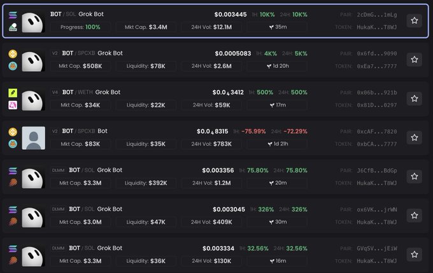
Task: Click the pair age 16m
Action: 281,261
